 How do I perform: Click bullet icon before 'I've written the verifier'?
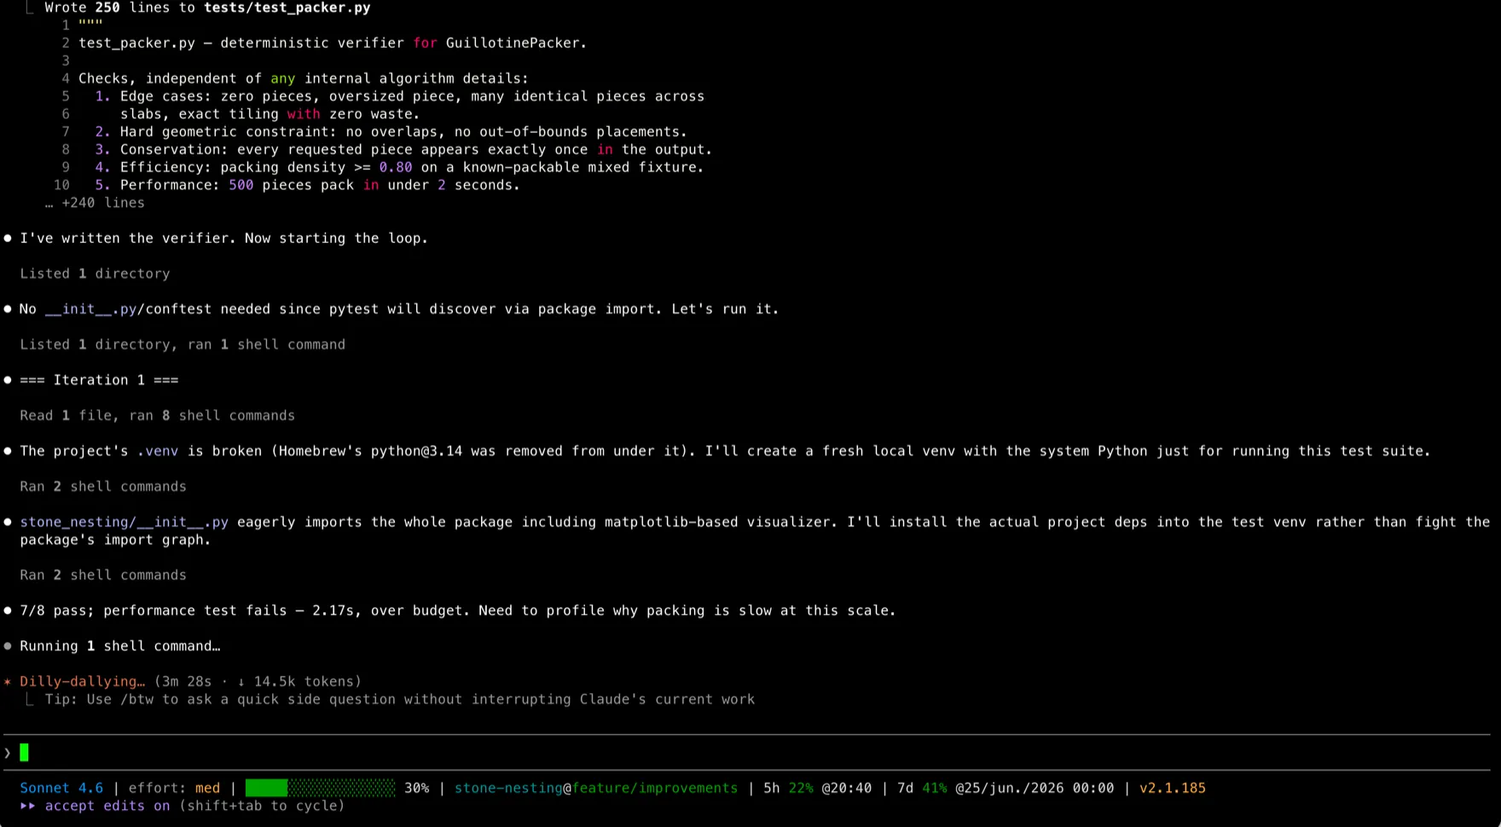pos(8,239)
